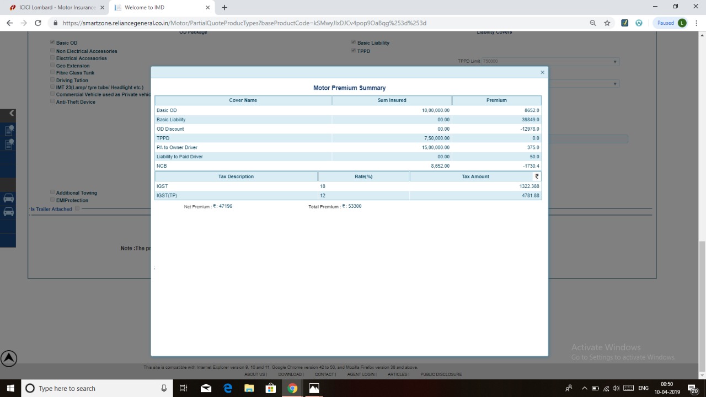Open a new browser tab
Image resolution: width=706 pixels, height=397 pixels.
224,8
